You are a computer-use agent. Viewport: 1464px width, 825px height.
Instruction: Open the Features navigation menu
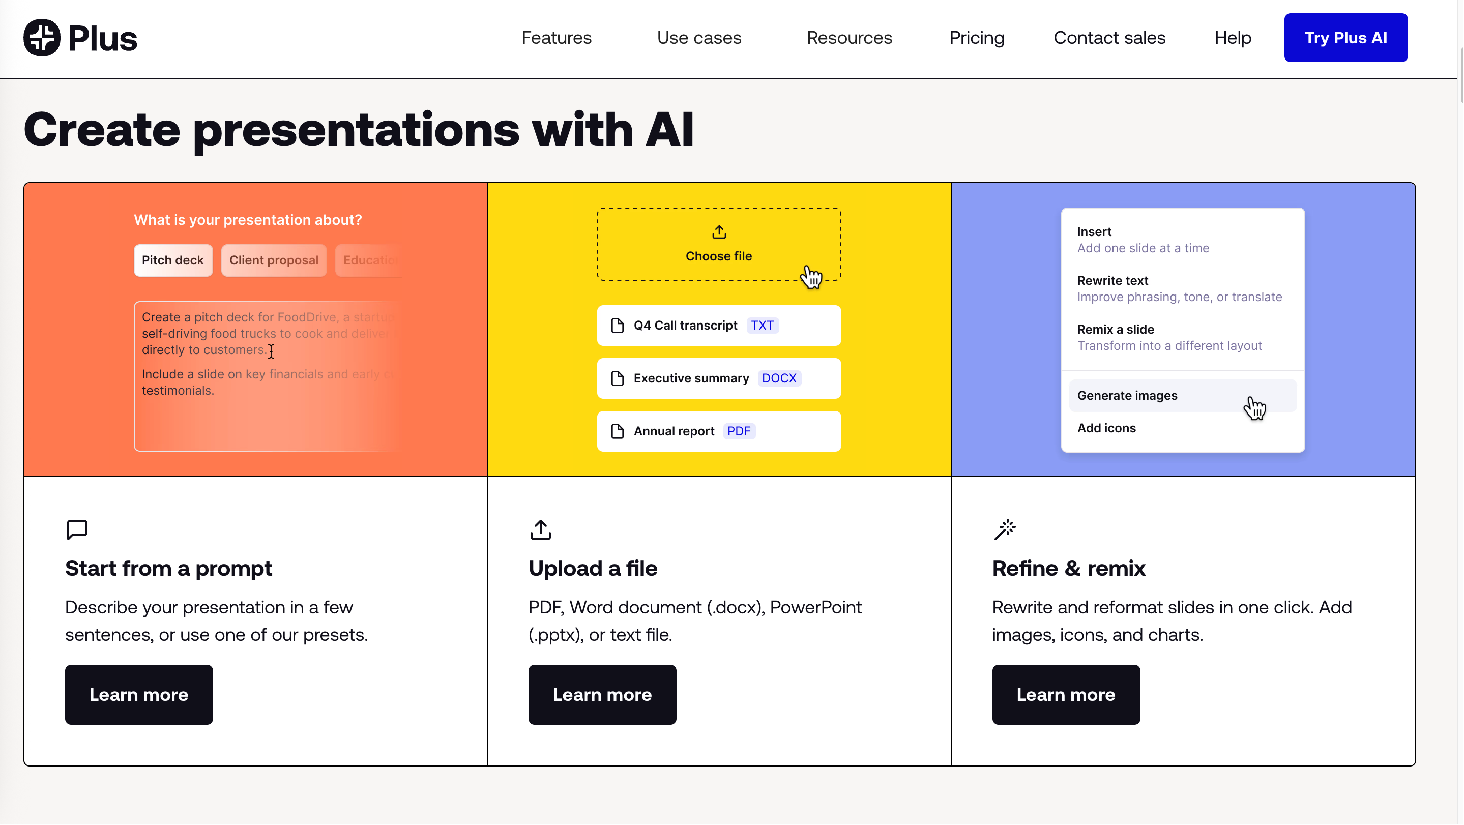point(557,38)
